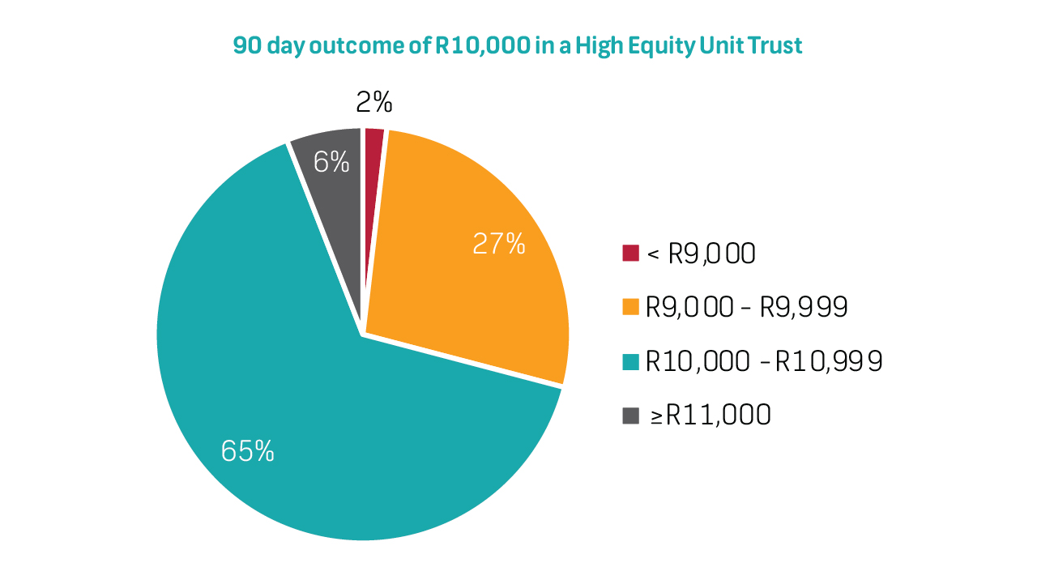This screenshot has height=567, width=1037.
Task: Select the 'R10,000 - R10,999' legend label text
Action: (x=763, y=361)
